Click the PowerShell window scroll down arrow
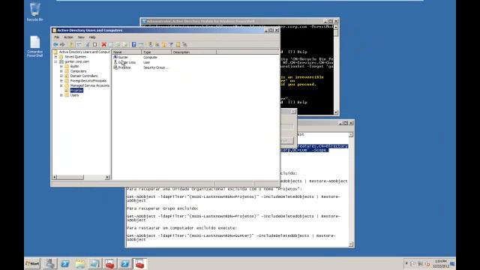This screenshot has width=480, height=270. click(x=336, y=112)
